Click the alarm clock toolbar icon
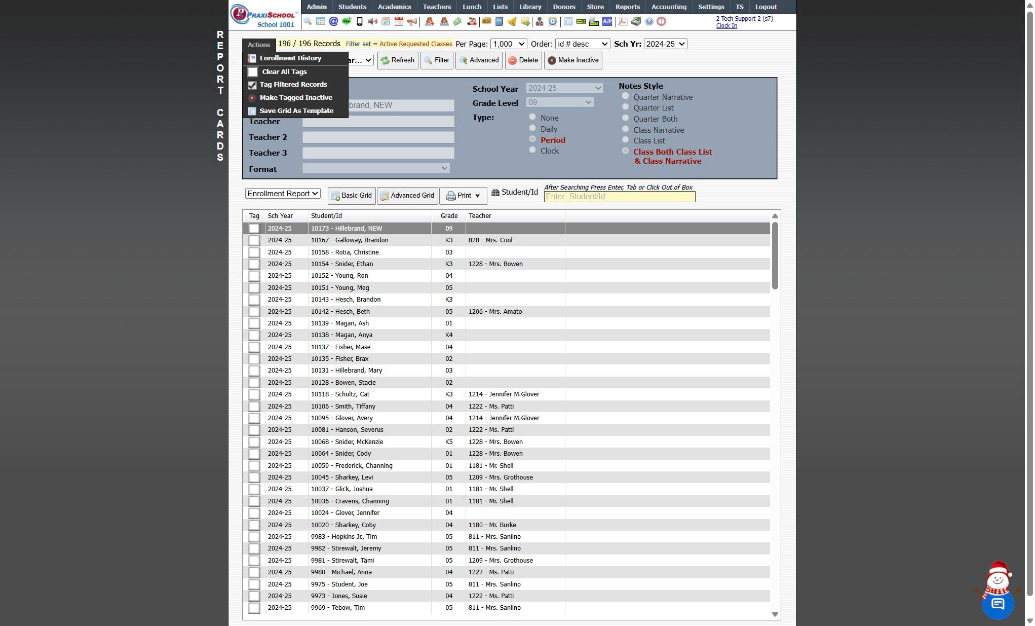1035x626 pixels. click(x=553, y=21)
